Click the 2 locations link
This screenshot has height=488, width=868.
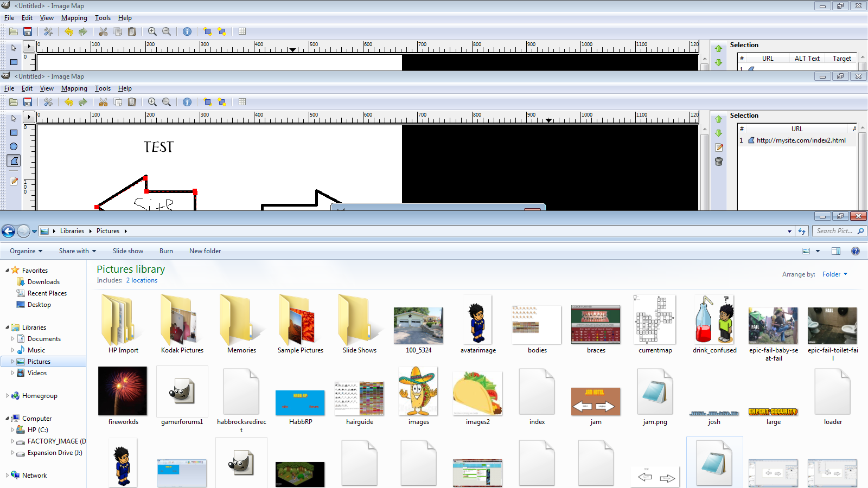pyautogui.click(x=142, y=280)
